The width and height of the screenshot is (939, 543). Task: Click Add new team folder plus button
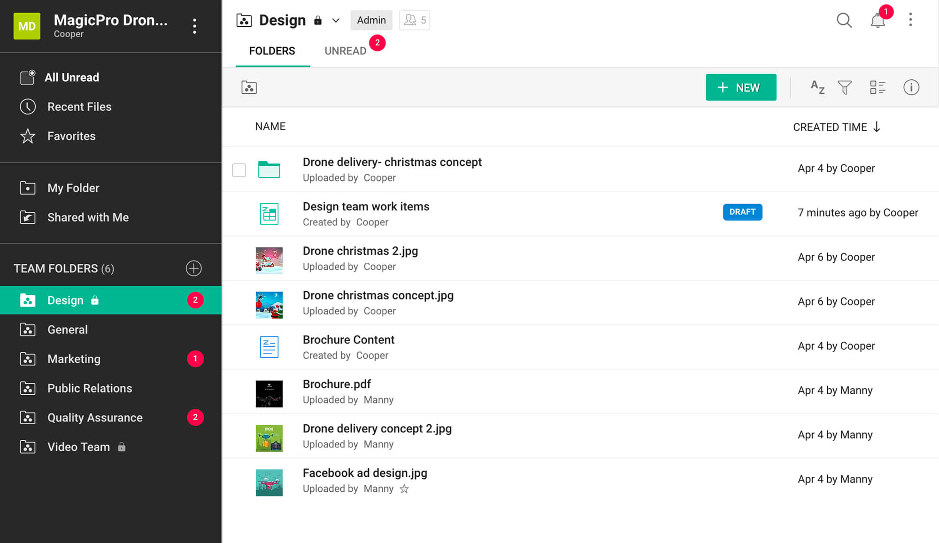[193, 268]
